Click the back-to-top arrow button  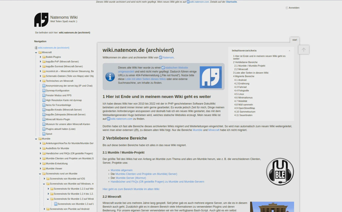[x=303, y=50]
